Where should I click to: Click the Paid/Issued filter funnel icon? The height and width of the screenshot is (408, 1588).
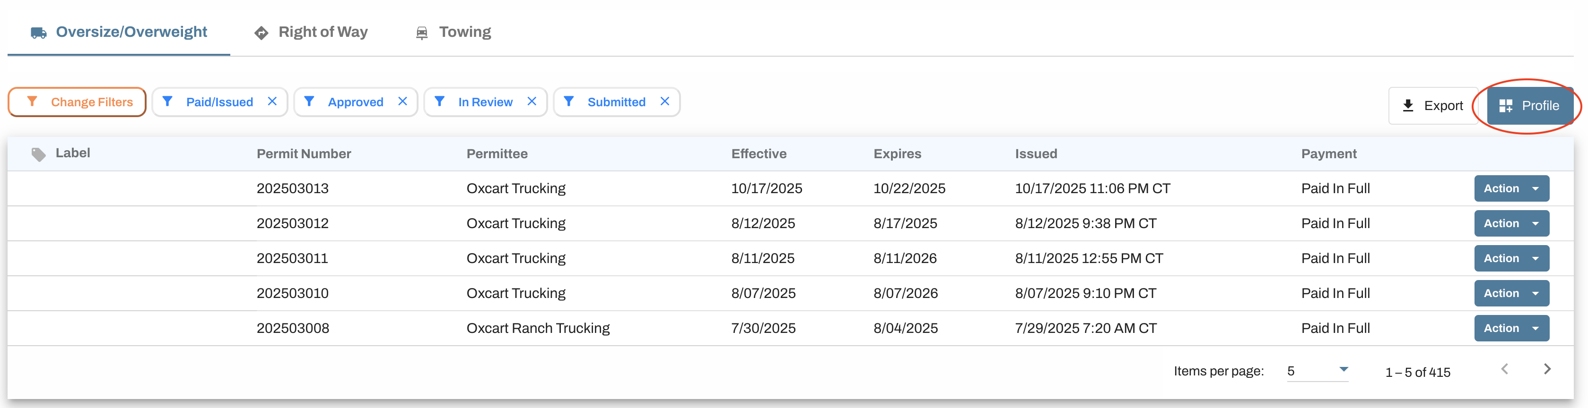click(167, 102)
